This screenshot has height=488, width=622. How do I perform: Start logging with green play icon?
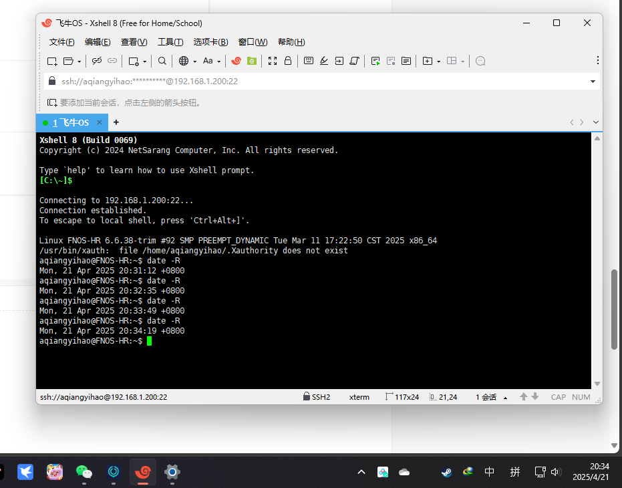click(x=375, y=61)
